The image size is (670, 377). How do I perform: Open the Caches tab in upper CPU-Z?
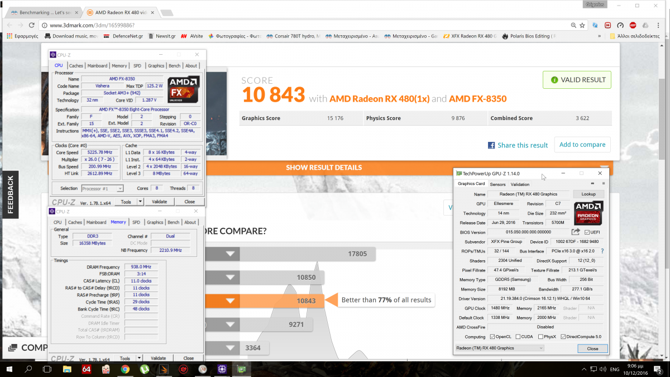point(75,66)
